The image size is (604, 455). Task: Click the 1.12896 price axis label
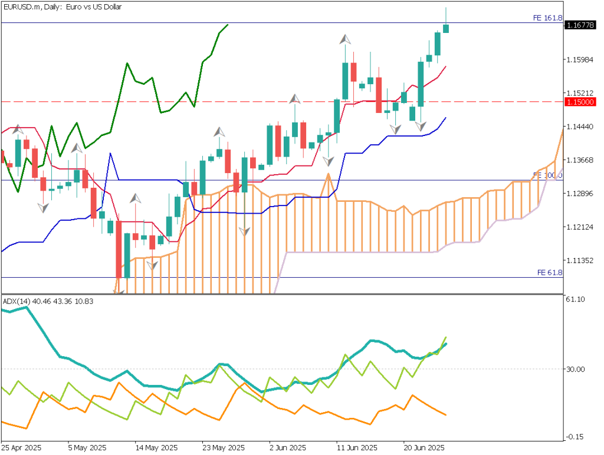click(x=580, y=194)
